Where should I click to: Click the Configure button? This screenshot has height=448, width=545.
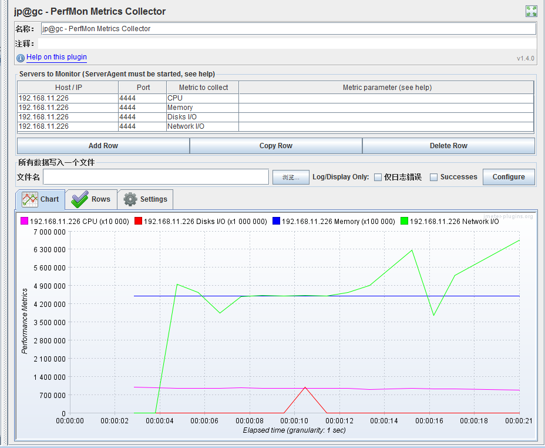(509, 177)
